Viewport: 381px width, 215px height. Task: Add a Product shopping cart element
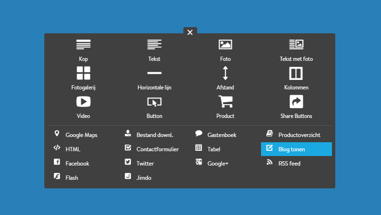225,107
